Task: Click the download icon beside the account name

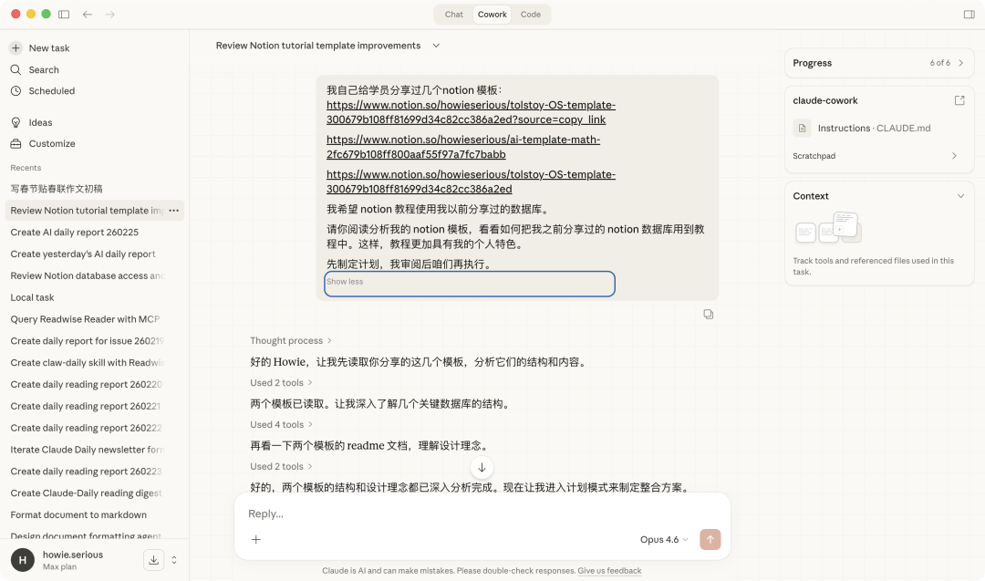Action: pos(153,560)
